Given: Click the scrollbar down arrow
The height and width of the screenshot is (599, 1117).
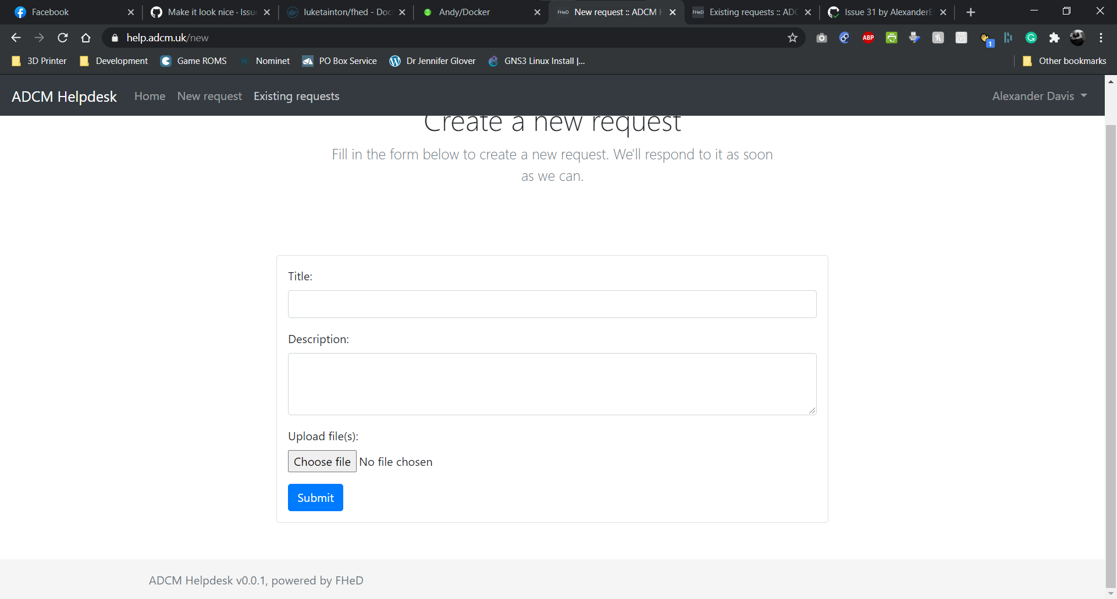Looking at the screenshot, I should click(x=1111, y=593).
